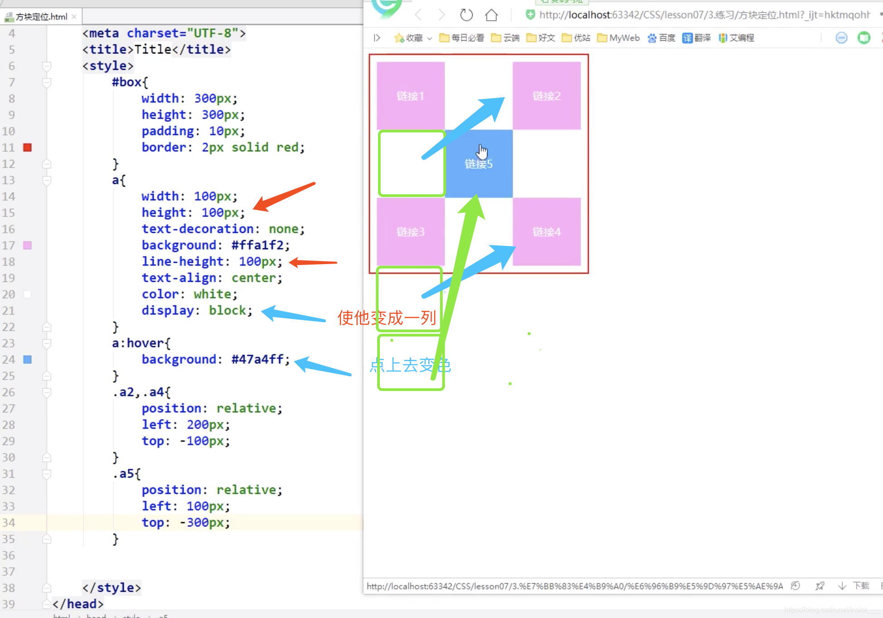Click the browser back arrow

(x=418, y=15)
